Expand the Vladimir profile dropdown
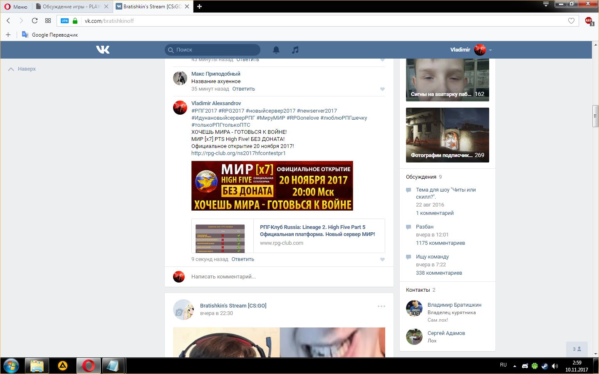Screen dimensions: 599x374 (x=471, y=50)
